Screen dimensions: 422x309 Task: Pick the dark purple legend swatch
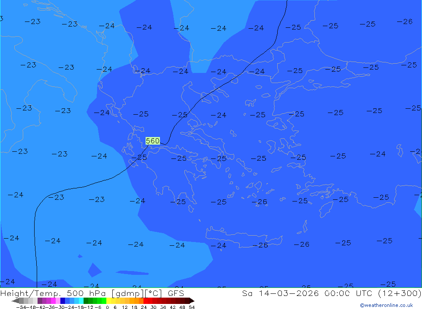coord(40,301)
